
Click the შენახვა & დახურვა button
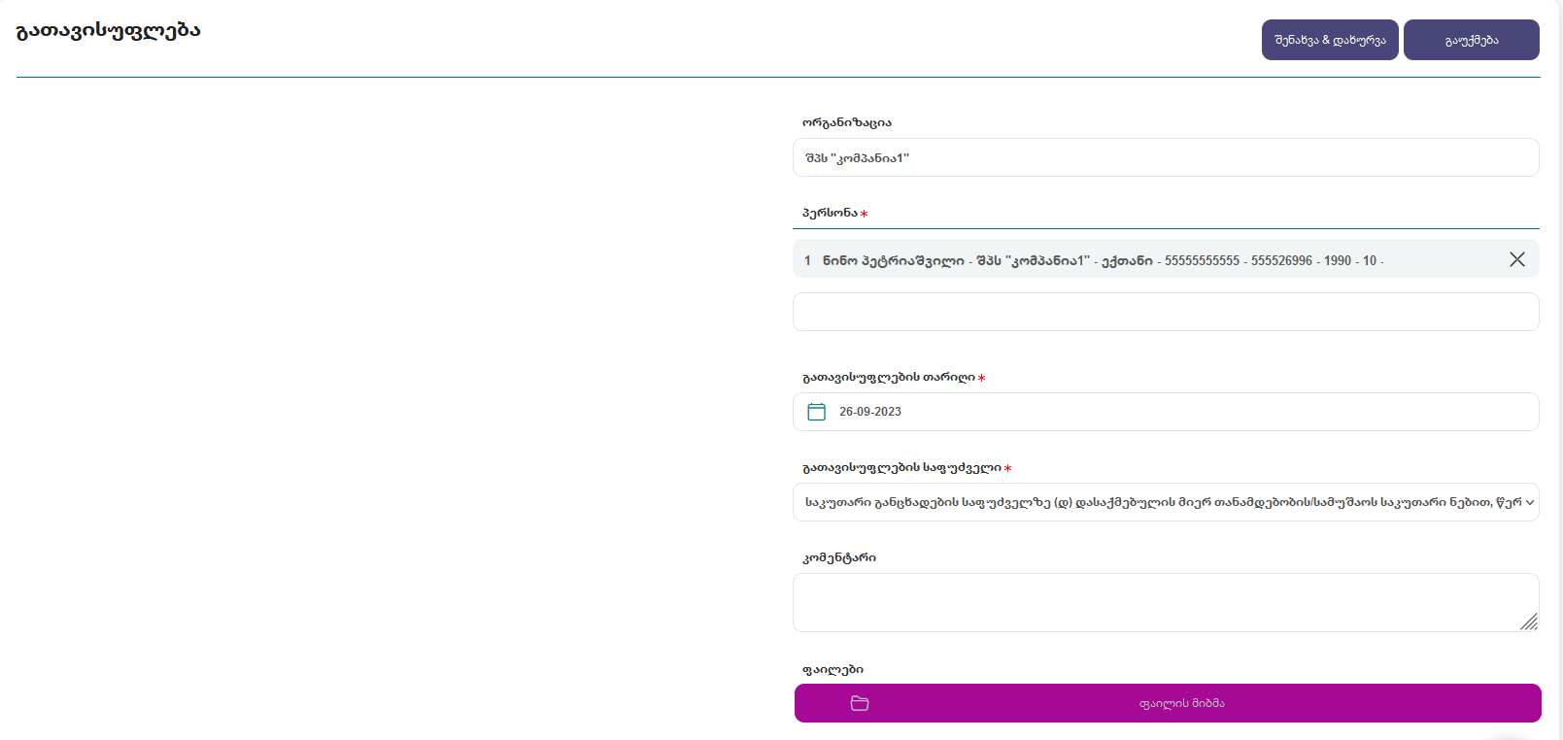[1330, 40]
